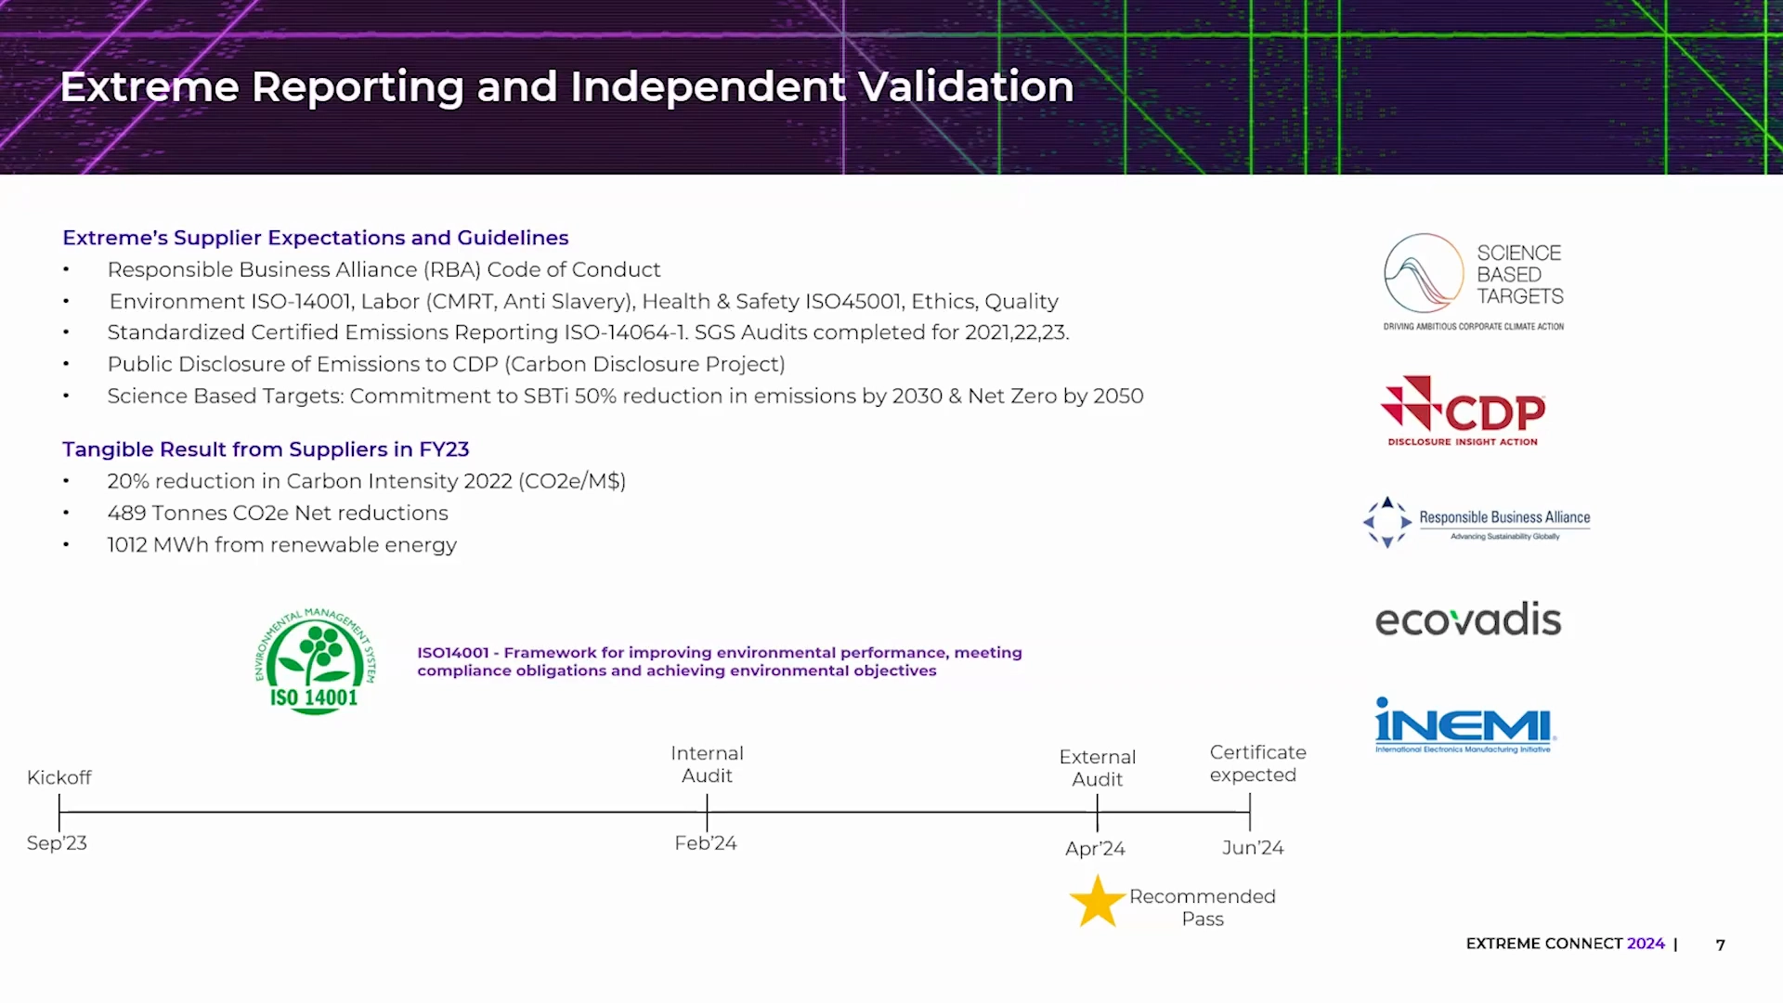Select the Jun'24 Certificate expected tick
The width and height of the screenshot is (1783, 1003).
pos(1250,813)
